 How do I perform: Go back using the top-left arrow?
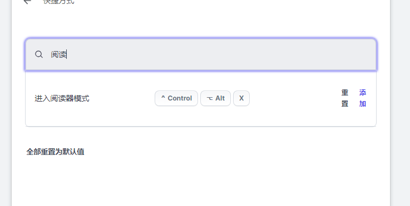[x=27, y=2]
